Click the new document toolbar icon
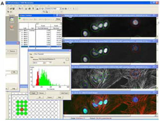Image resolution: width=160 pixels, height=121 pixels. tap(8, 9)
